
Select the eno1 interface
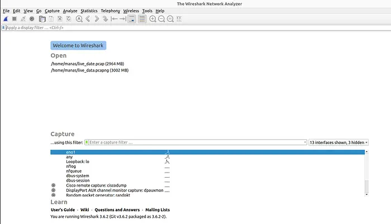207,152
